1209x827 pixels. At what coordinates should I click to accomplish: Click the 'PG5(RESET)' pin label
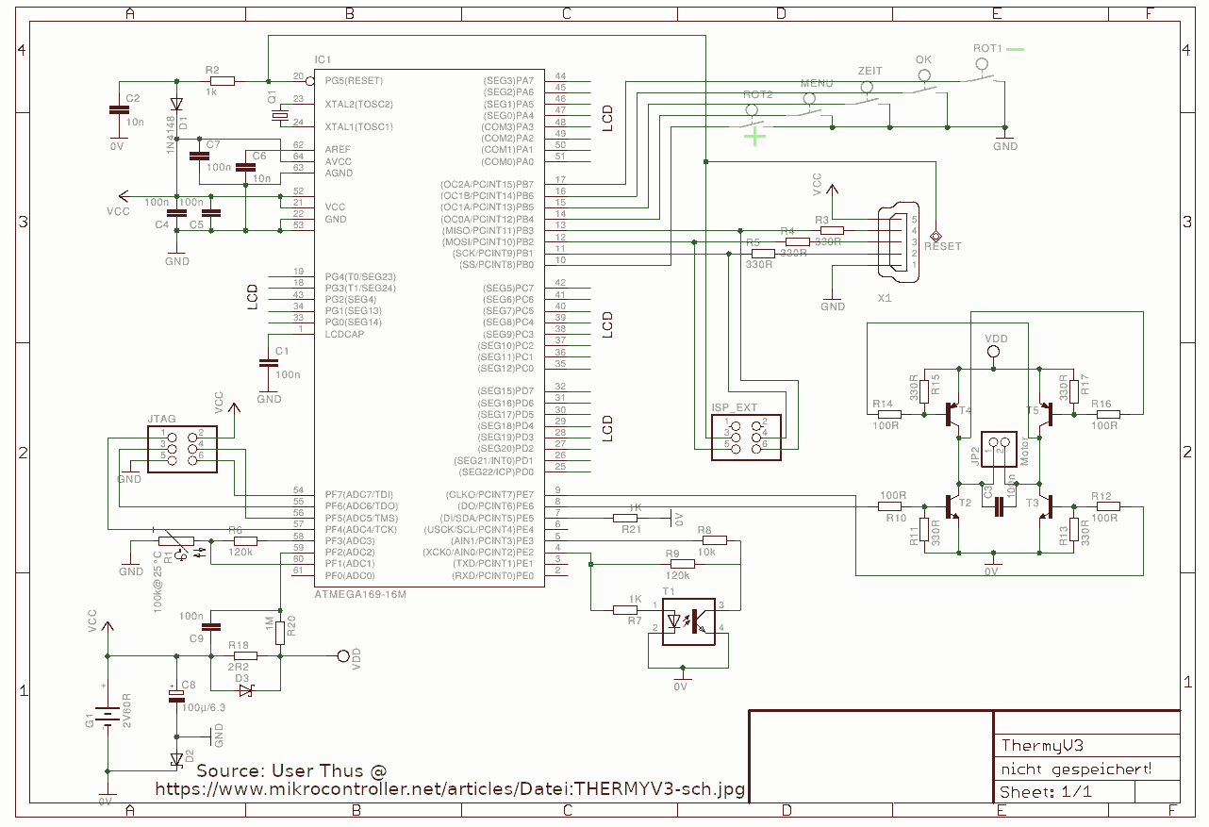[x=354, y=81]
